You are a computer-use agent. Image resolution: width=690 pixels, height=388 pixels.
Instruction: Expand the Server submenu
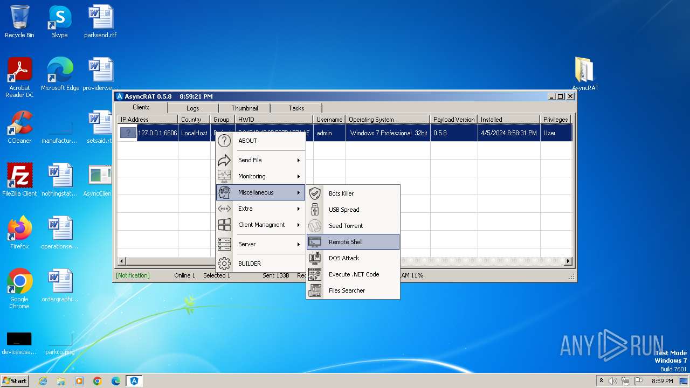pyautogui.click(x=260, y=244)
